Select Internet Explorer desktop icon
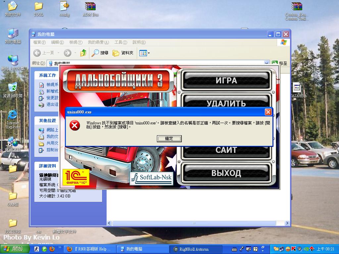Screen dimensions: 339x254 coord(13,119)
